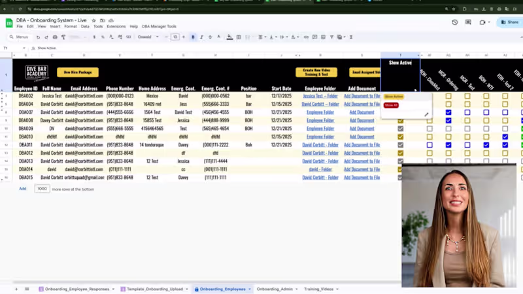Click the Insert comment icon
Image resolution: width=523 pixels, height=294 pixels.
point(314,37)
